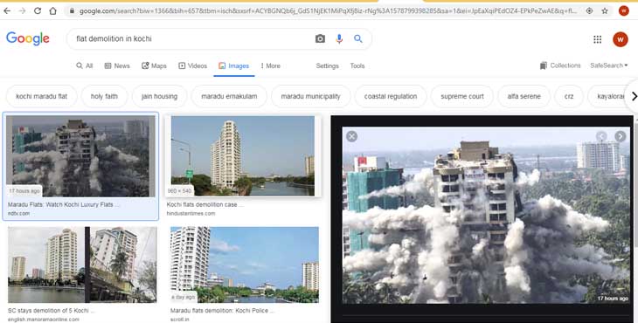Open the hindustantimes.com tower thumbnail
Screen dimensions: 638x323
tap(243, 156)
